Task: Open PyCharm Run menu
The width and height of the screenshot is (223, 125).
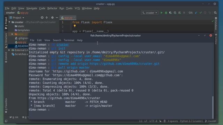Action: pos(62,8)
